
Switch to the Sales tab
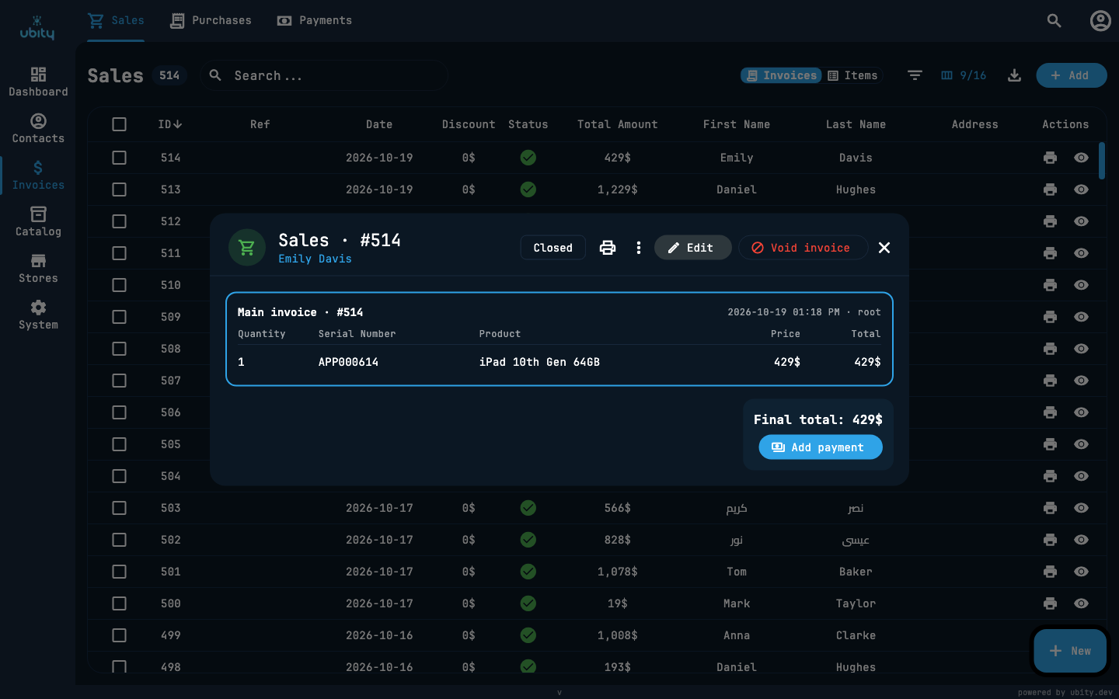click(x=116, y=20)
